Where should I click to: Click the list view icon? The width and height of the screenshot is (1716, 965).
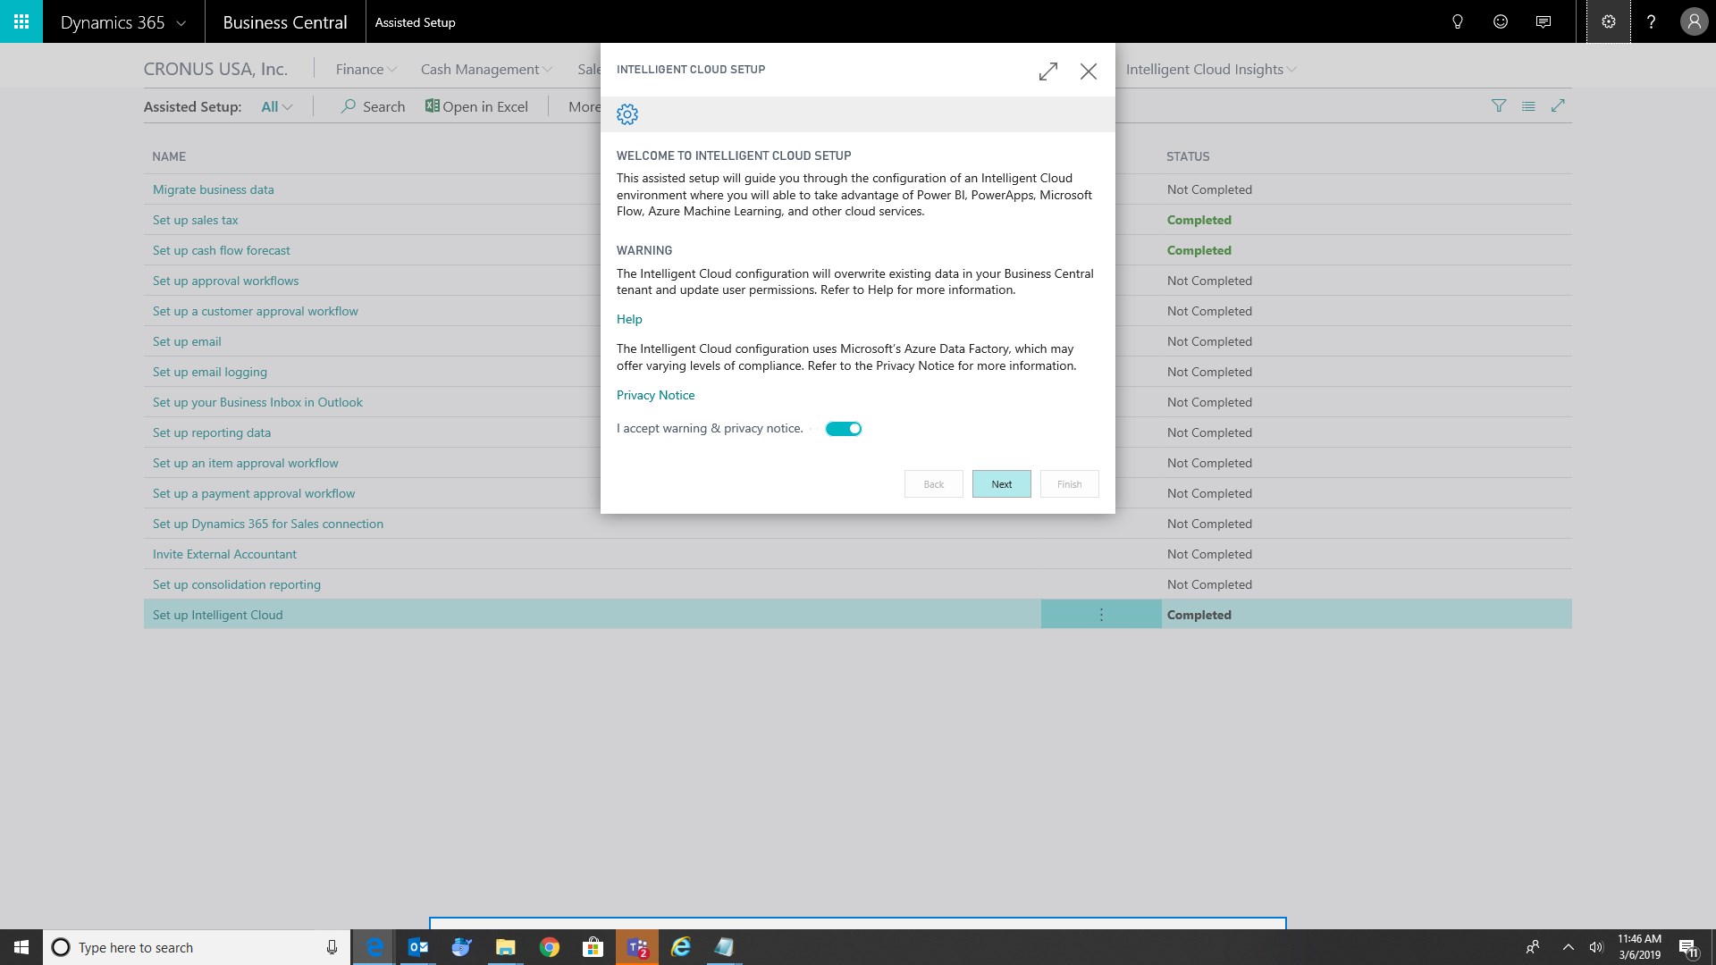click(x=1528, y=105)
